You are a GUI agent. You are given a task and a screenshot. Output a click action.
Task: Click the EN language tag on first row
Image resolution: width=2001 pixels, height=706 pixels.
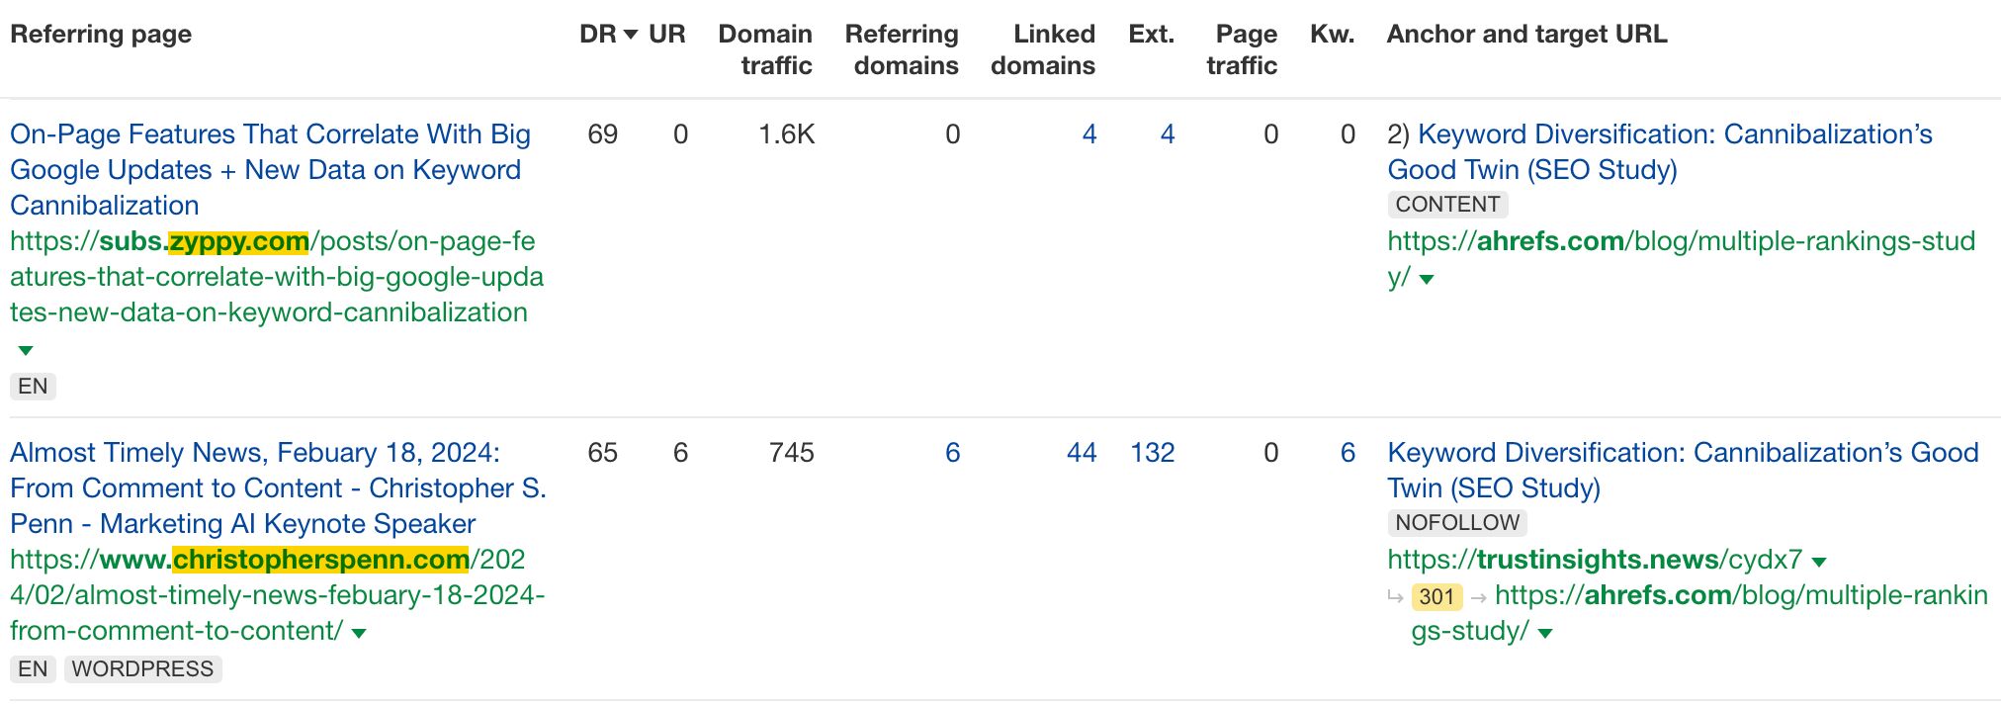pyautogui.click(x=34, y=387)
